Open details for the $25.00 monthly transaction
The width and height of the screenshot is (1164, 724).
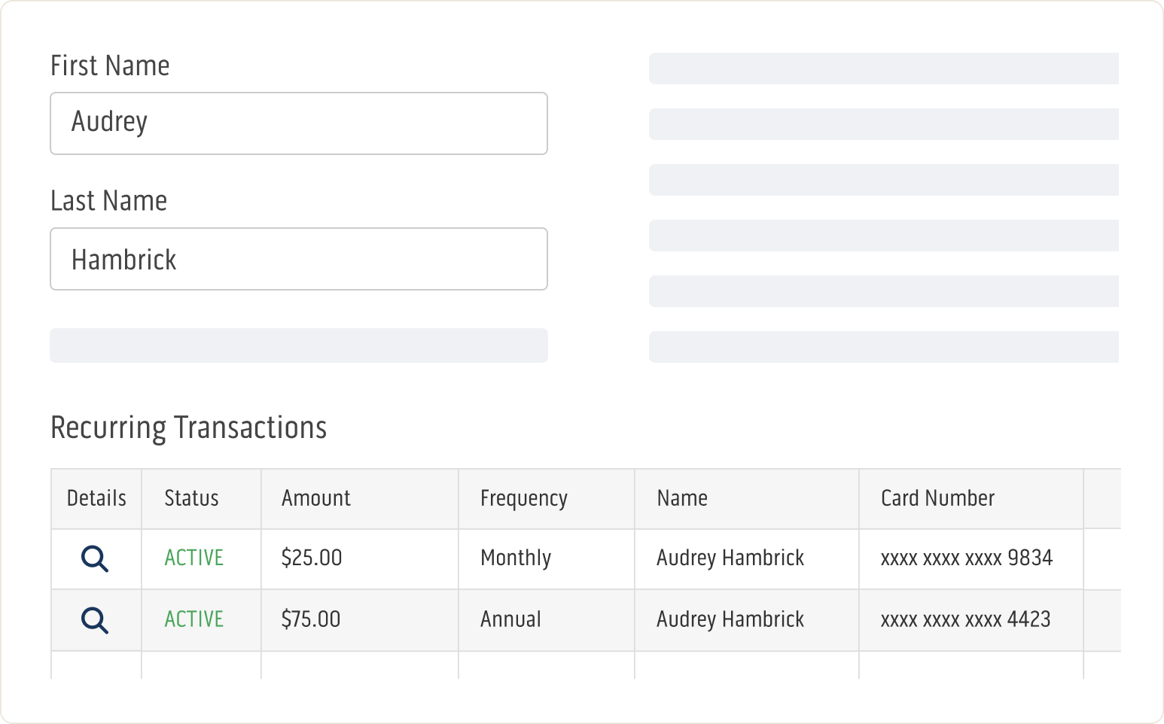coord(95,559)
